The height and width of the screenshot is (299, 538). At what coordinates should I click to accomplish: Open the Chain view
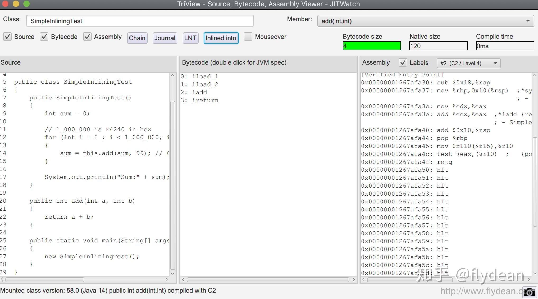[137, 38]
